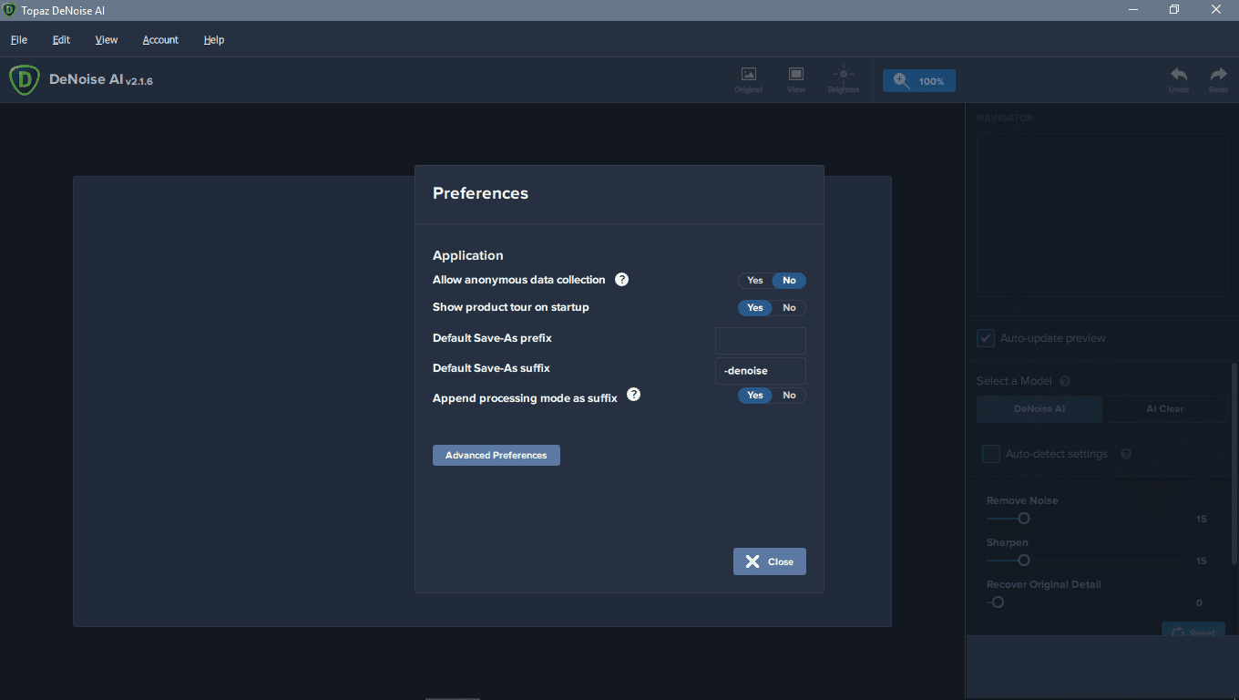The height and width of the screenshot is (700, 1239).
Task: Set anonymous data collection to Yes
Action: pos(755,281)
